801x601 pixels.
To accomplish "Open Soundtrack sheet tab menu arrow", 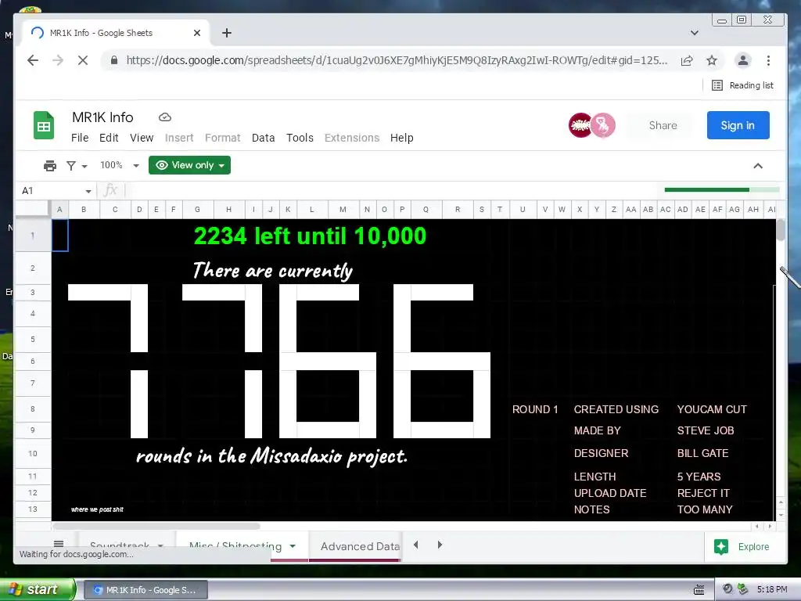I will point(160,545).
